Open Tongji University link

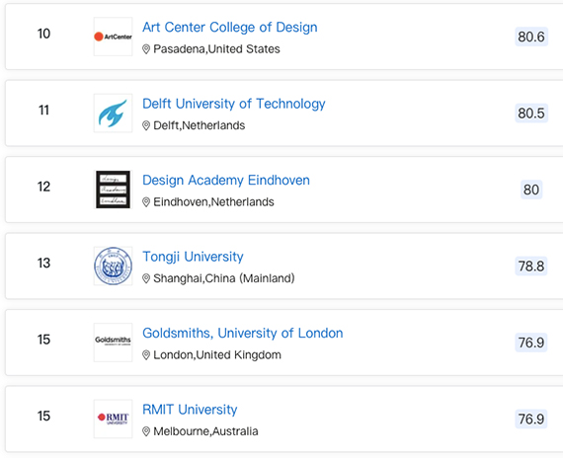(x=193, y=257)
